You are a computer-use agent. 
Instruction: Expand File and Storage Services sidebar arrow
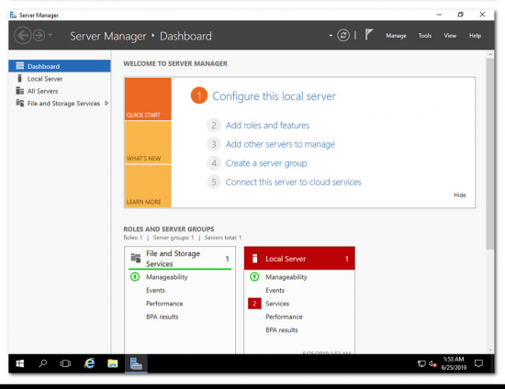click(x=107, y=104)
